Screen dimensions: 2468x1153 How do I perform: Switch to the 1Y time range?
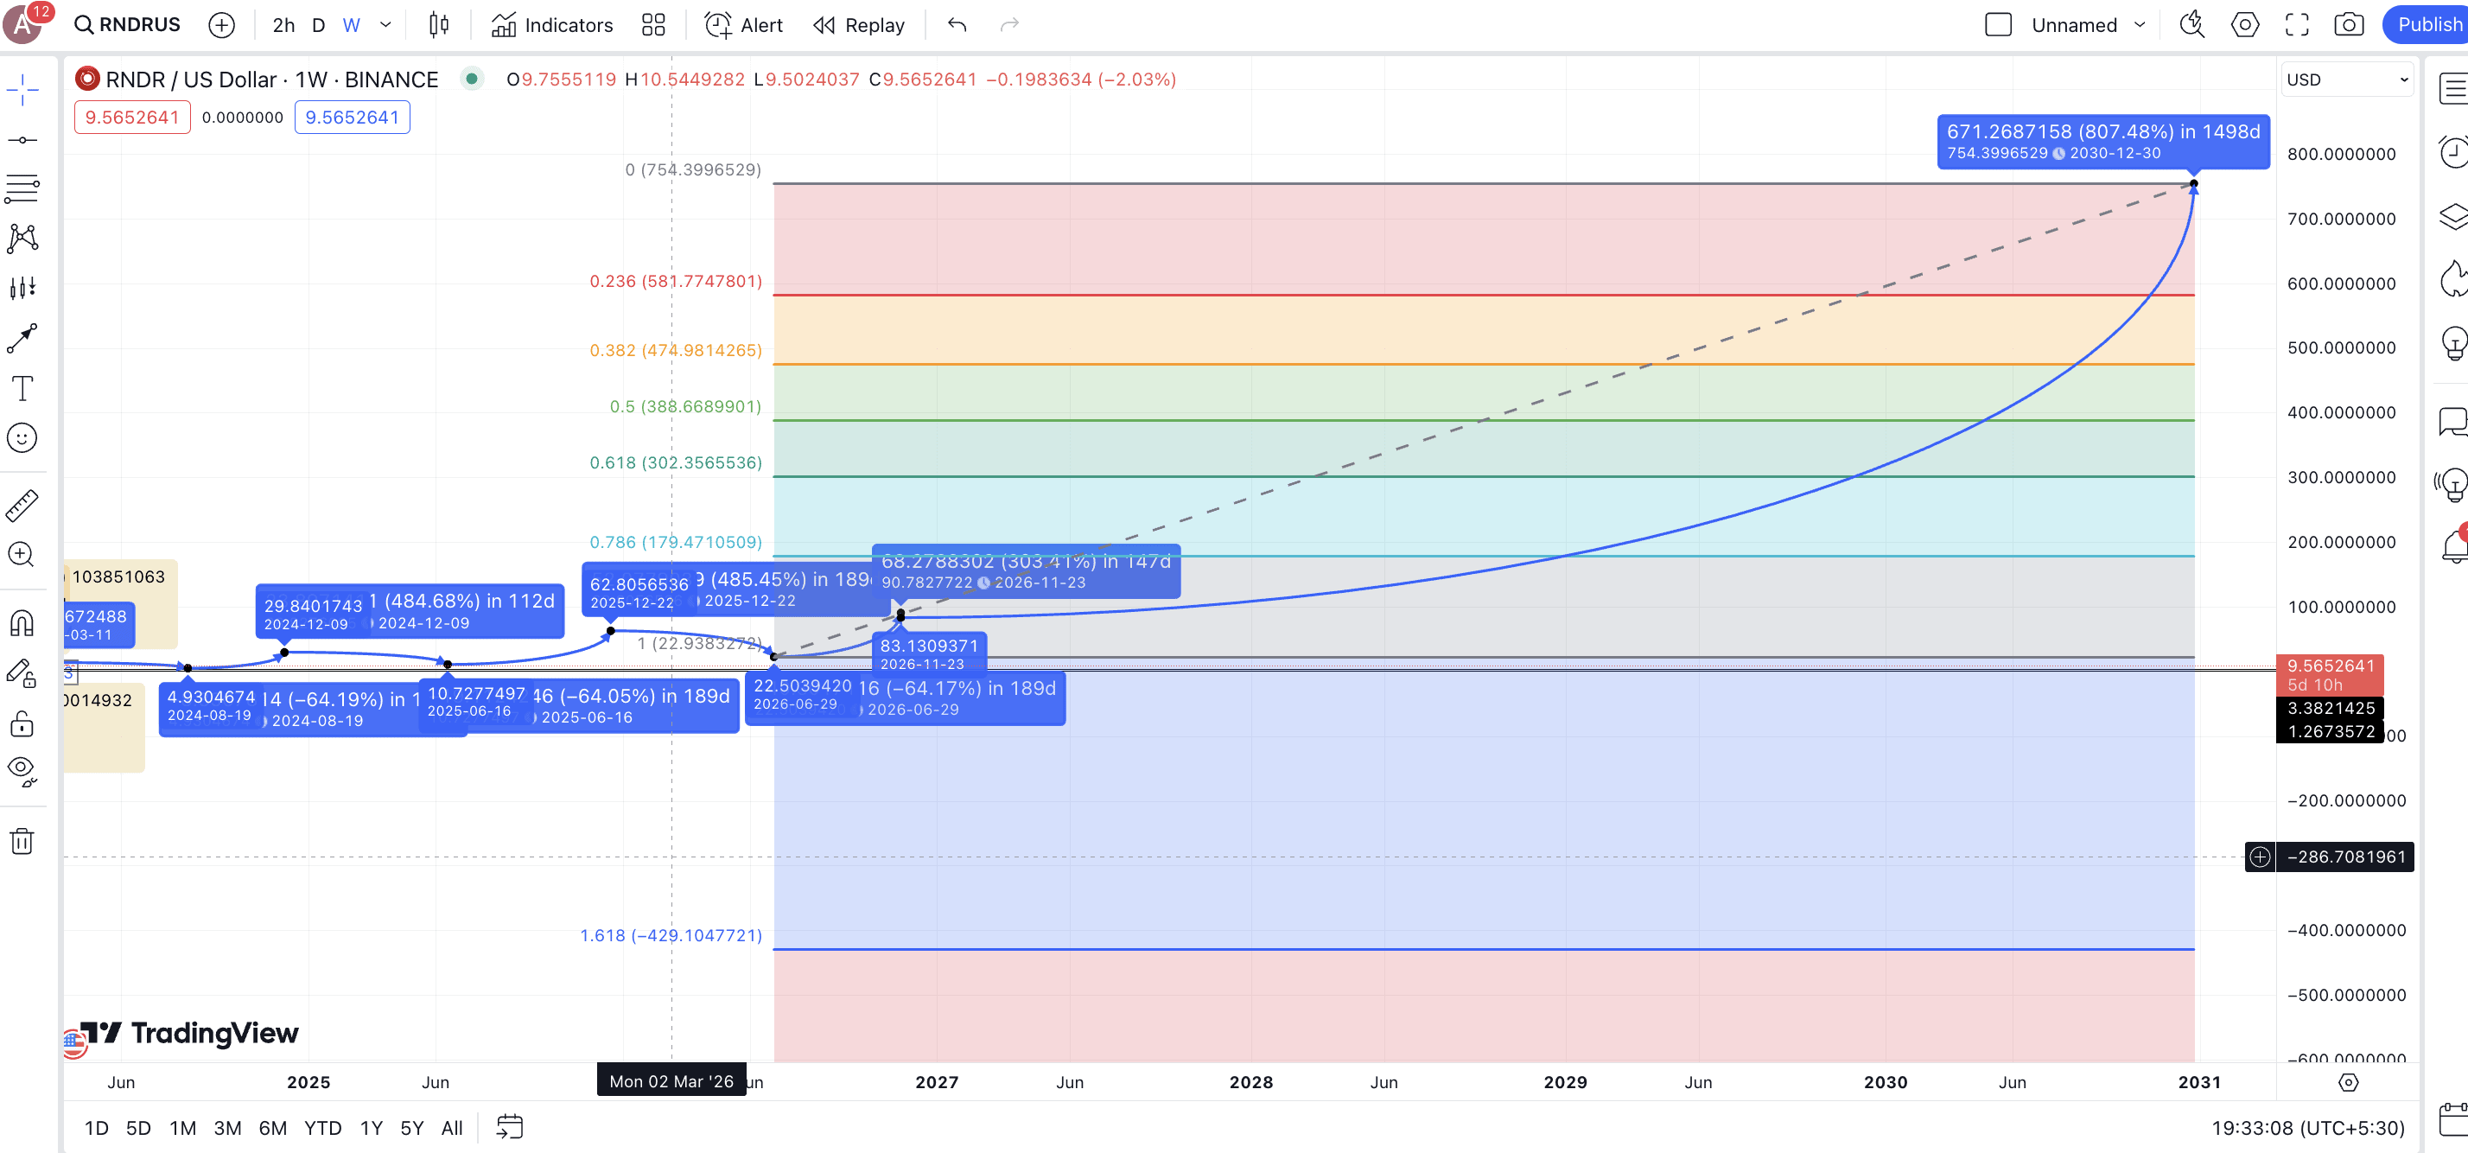[371, 1128]
